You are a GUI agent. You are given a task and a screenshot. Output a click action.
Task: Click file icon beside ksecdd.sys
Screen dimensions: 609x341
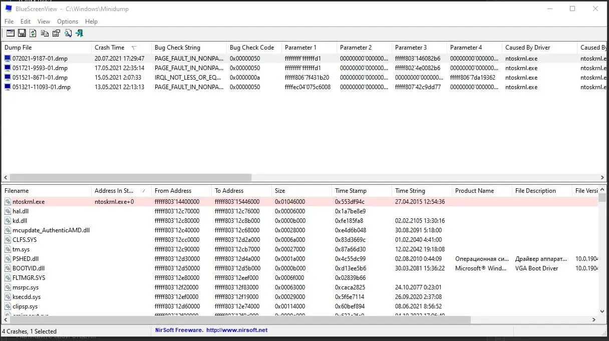point(8,297)
